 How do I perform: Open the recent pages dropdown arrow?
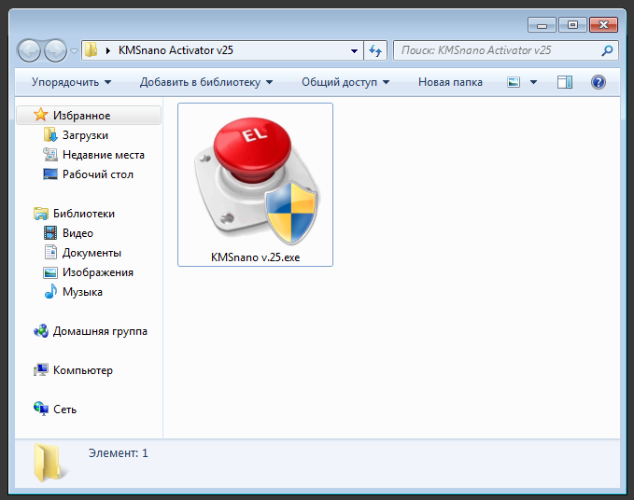tap(75, 50)
